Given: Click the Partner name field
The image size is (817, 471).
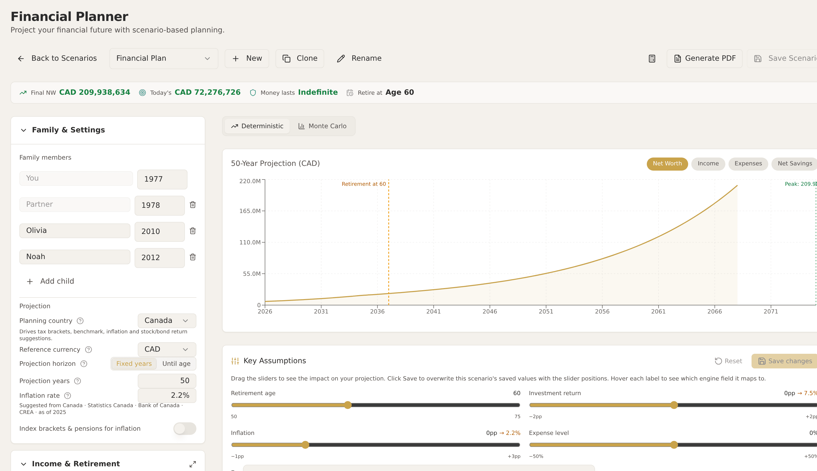Looking at the screenshot, I should [x=75, y=204].
